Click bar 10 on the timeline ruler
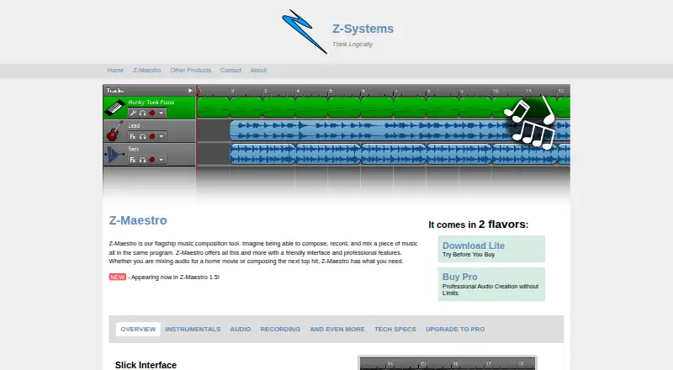Image resolution: width=673 pixels, height=370 pixels. [495, 91]
